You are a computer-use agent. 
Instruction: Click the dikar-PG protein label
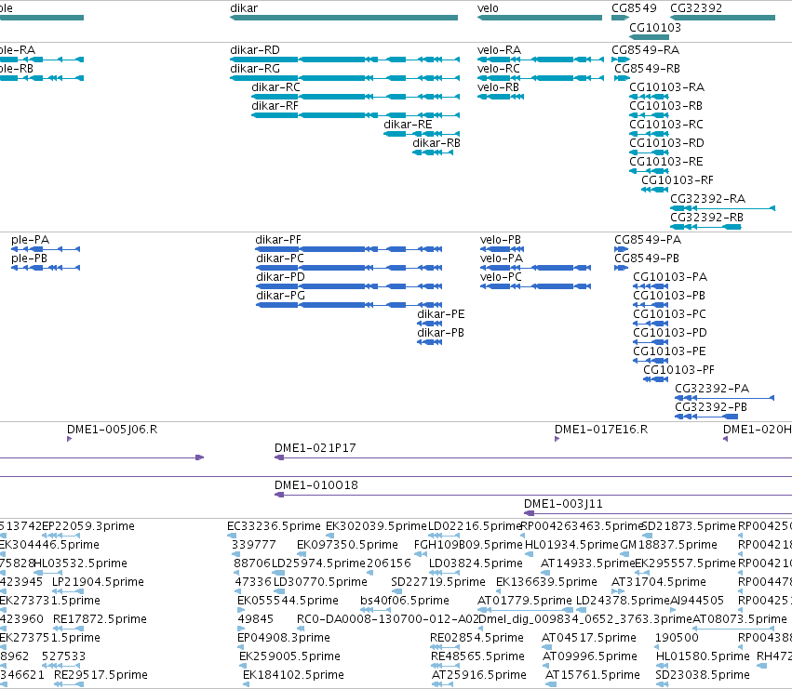[280, 296]
